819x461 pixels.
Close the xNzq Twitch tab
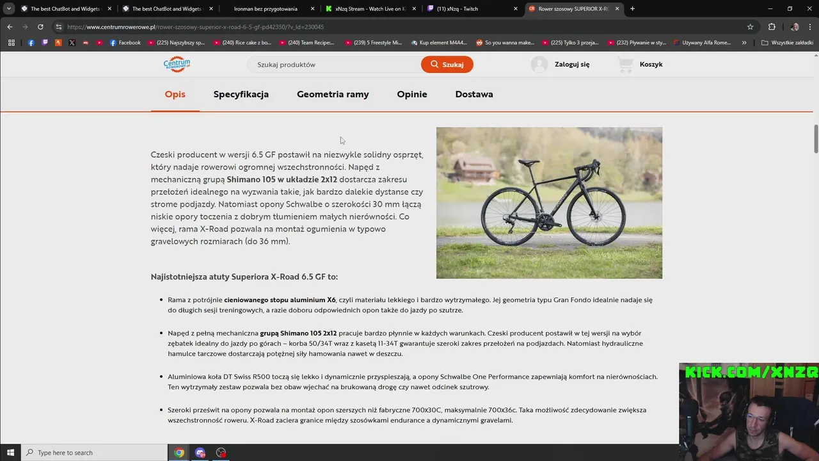[x=516, y=9]
